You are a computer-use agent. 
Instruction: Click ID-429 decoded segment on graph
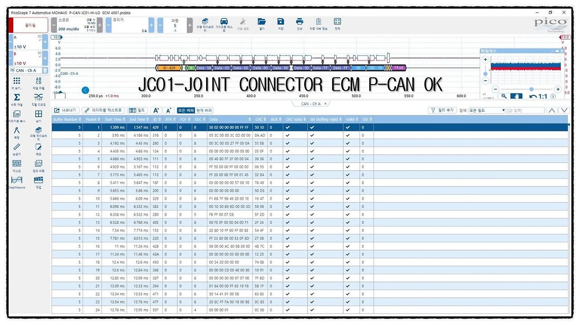tap(169, 68)
